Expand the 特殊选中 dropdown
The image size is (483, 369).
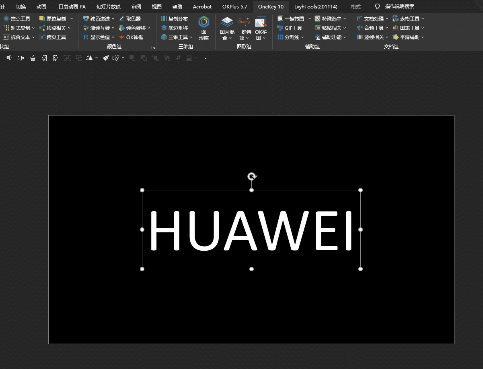[x=345, y=19]
